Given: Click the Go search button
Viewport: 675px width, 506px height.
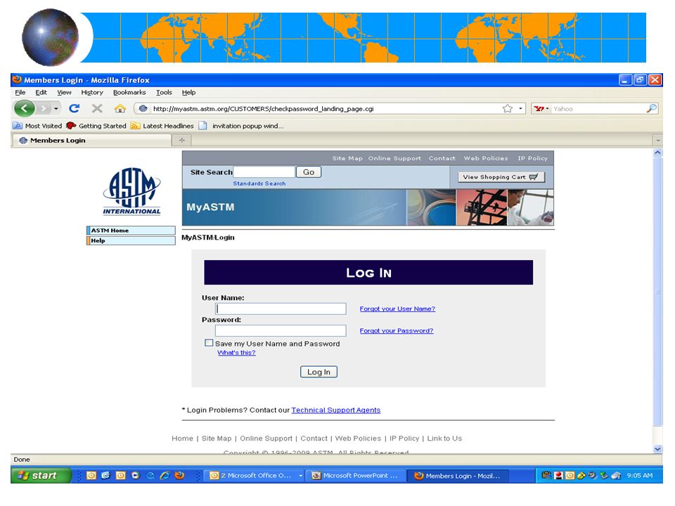Looking at the screenshot, I should coord(309,172).
